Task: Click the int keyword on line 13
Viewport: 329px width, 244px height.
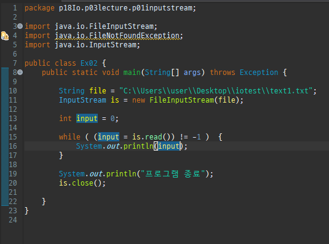Action: (x=65, y=119)
